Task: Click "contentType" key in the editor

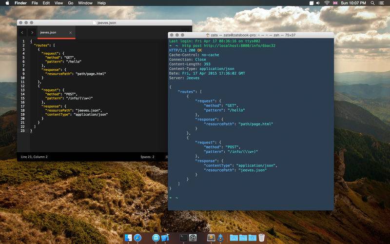Action: tap(58, 115)
